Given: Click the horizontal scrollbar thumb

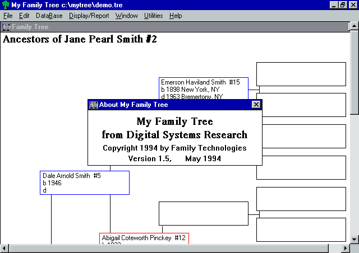Looking at the screenshot, I should [168, 248].
